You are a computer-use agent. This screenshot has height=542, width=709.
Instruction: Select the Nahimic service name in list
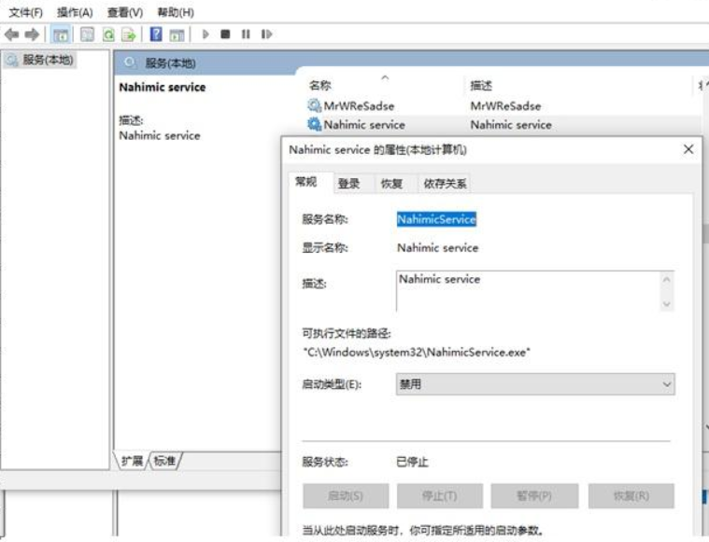(364, 125)
